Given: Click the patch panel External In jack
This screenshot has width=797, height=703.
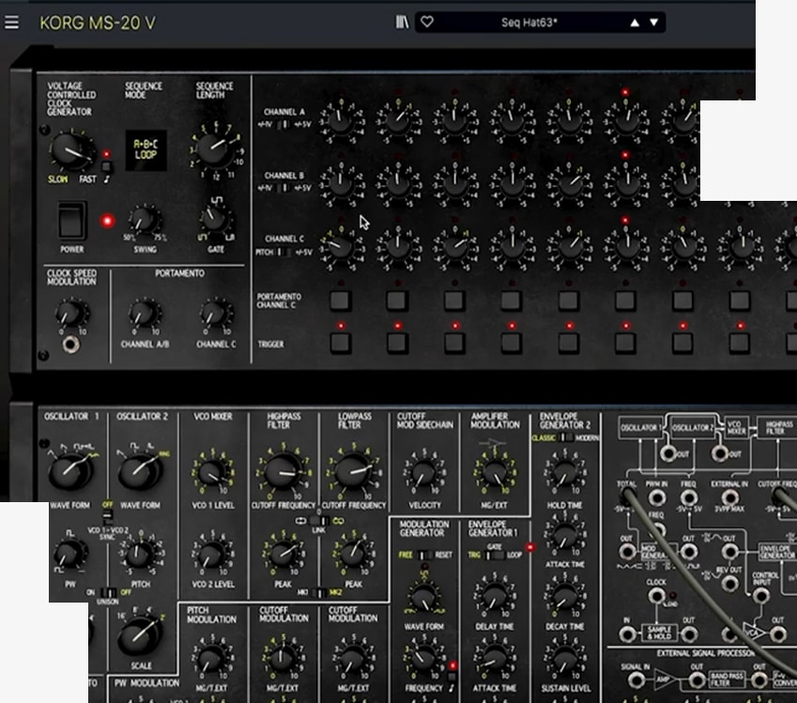Looking at the screenshot, I should point(730,498).
